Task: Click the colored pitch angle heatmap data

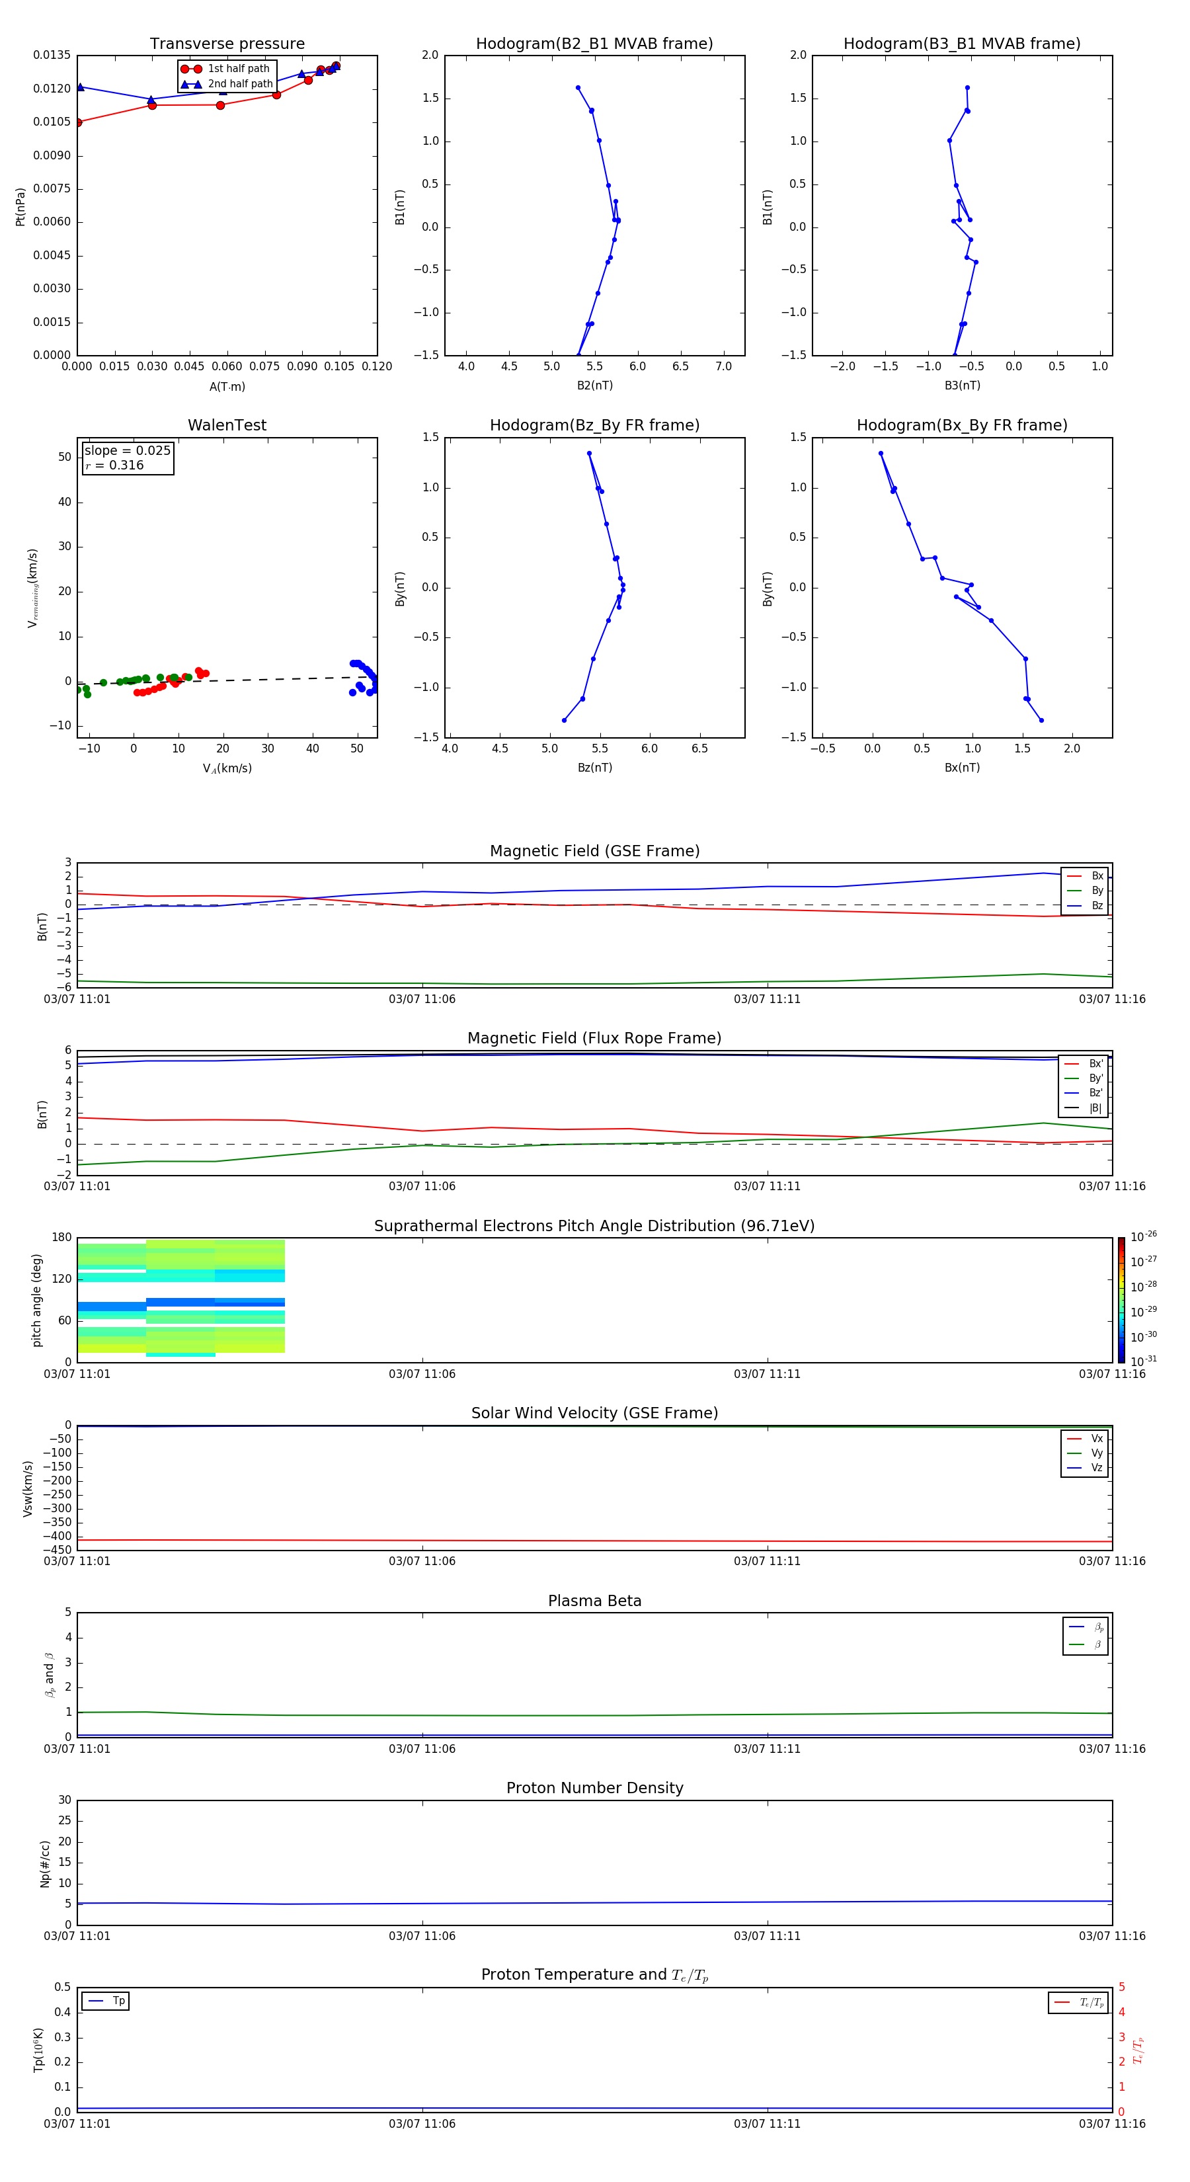Action: click(181, 1298)
